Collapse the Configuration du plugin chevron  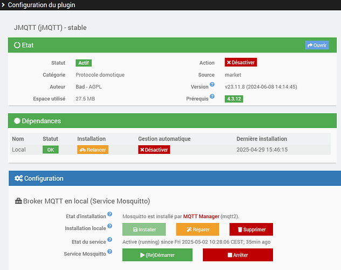[x=3, y=5]
